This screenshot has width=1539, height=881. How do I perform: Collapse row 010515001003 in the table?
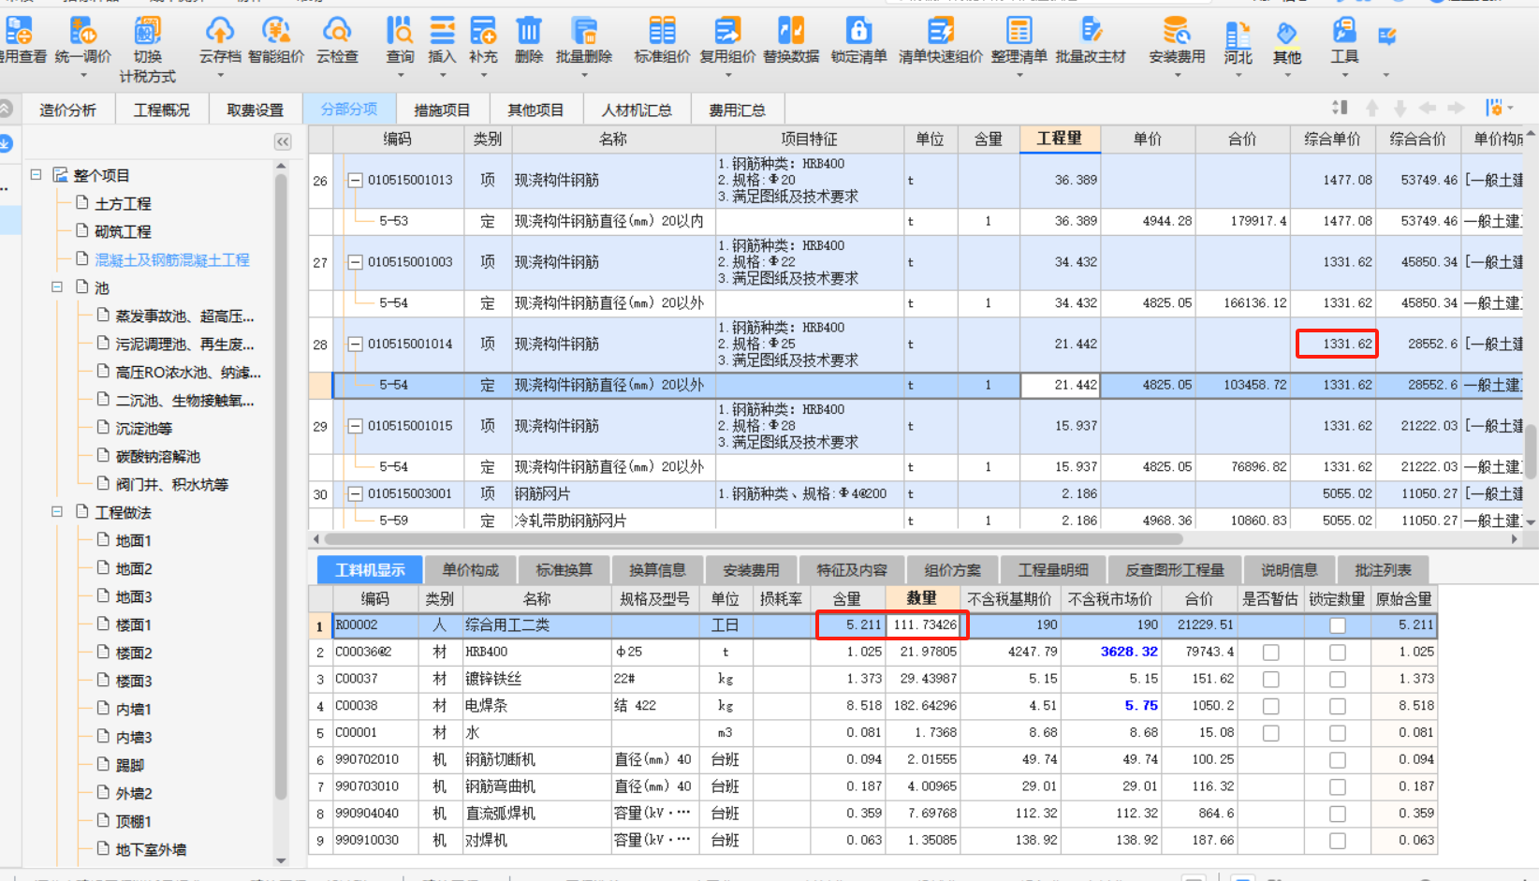pos(355,262)
